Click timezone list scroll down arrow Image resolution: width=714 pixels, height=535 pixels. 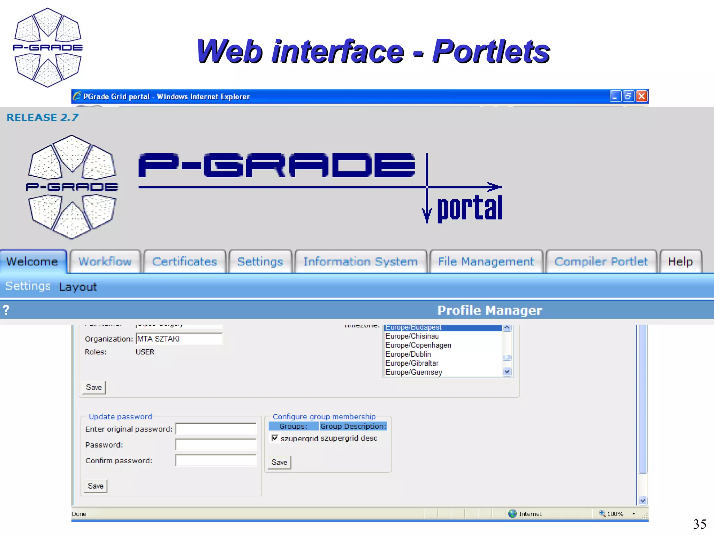[x=507, y=372]
